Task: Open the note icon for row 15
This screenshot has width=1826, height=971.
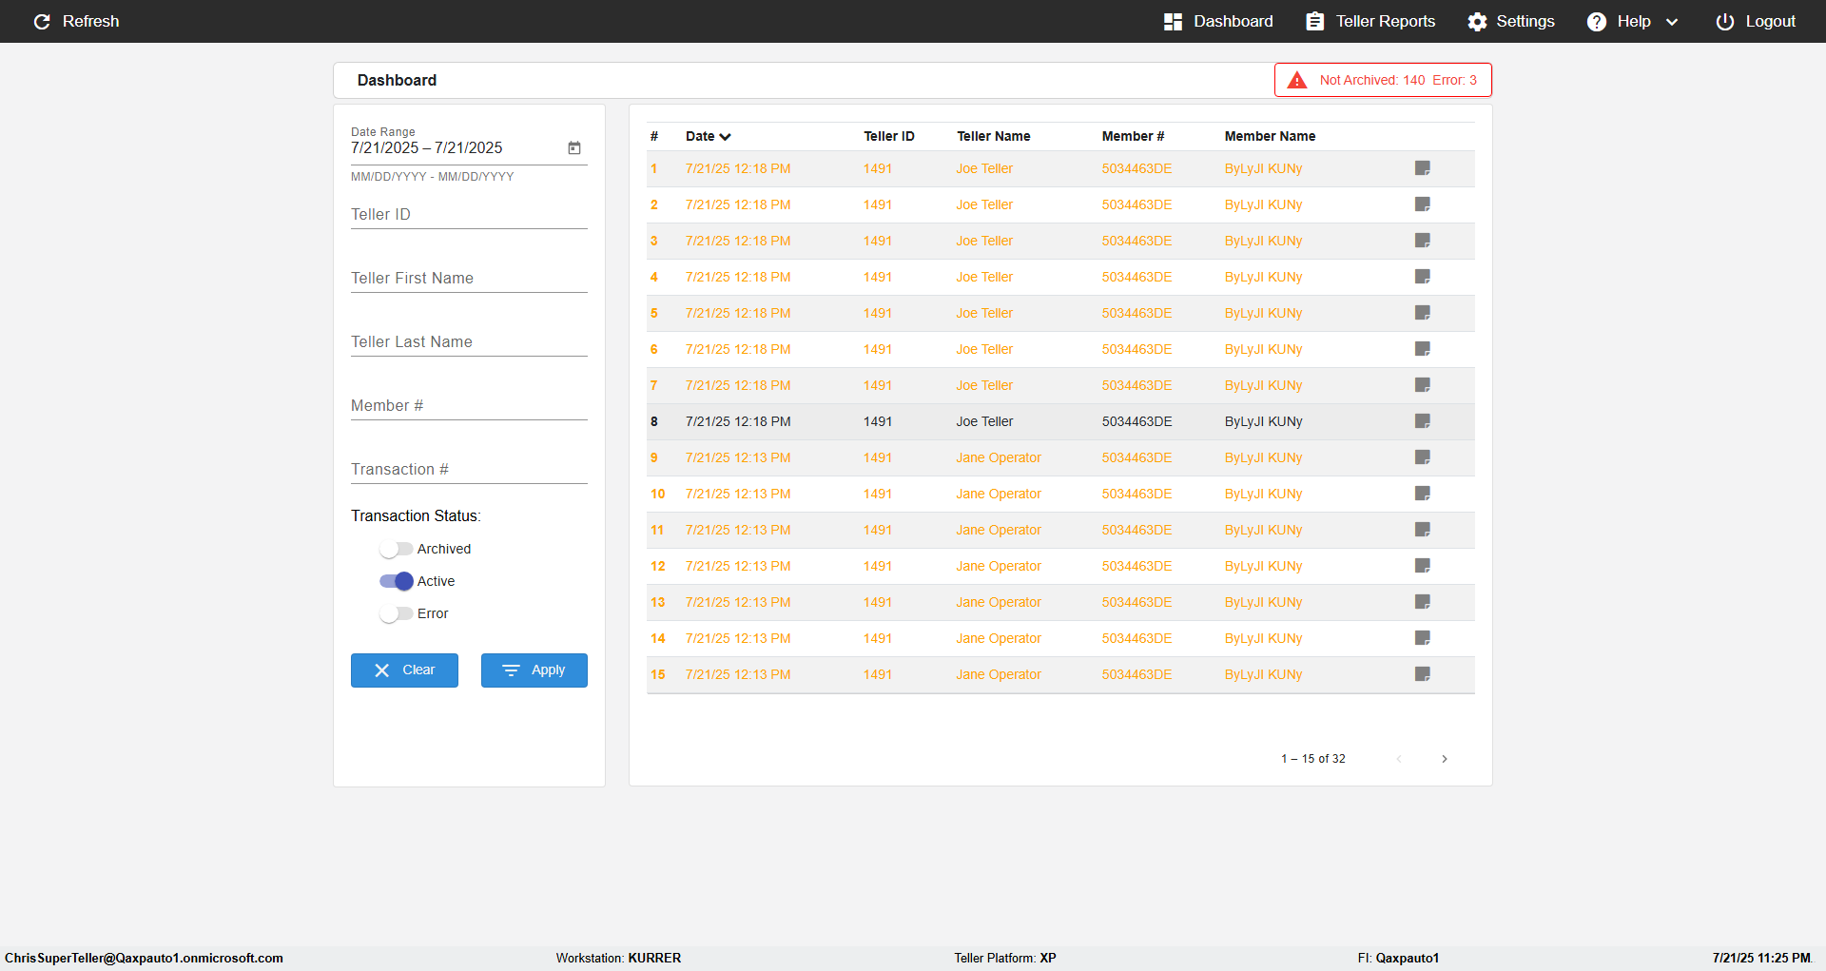Action: pyautogui.click(x=1423, y=674)
